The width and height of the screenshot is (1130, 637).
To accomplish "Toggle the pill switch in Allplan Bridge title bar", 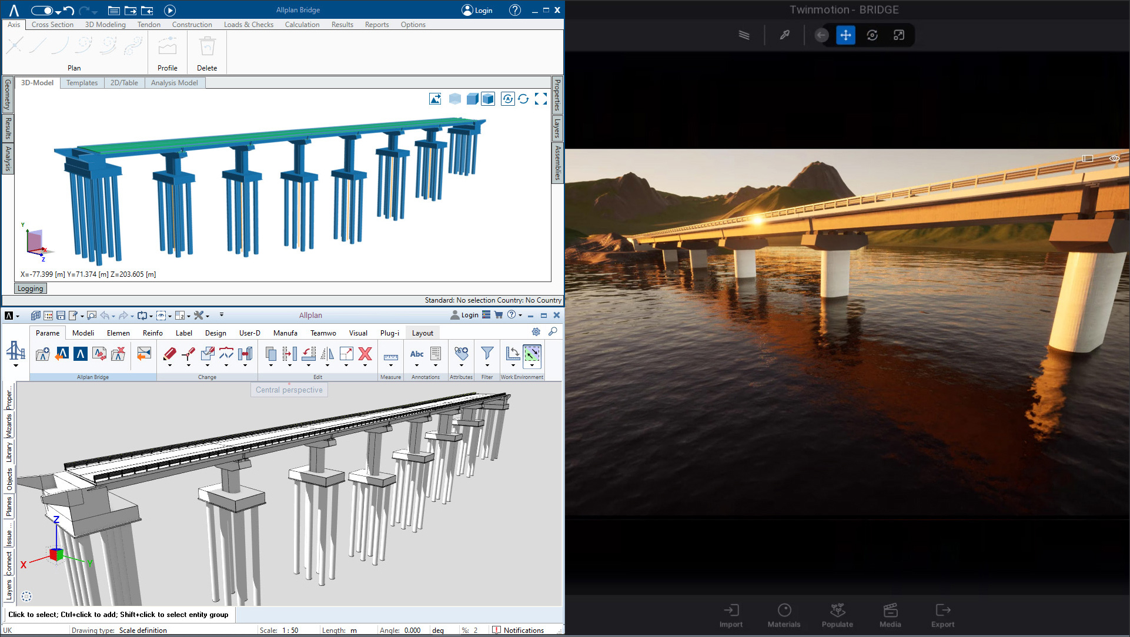I will (42, 11).
